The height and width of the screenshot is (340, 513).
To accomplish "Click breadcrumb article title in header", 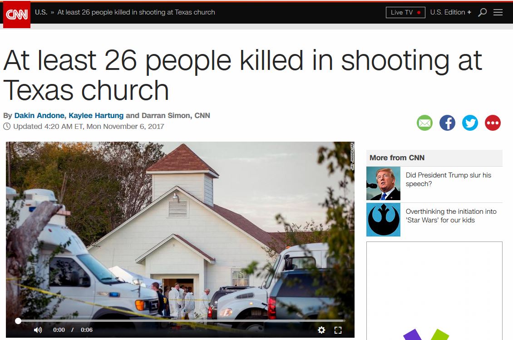I will (136, 12).
